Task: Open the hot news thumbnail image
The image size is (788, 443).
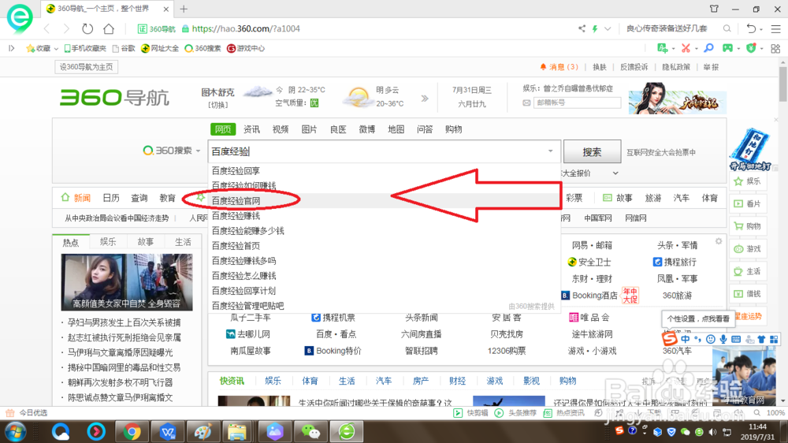Action: pos(127,281)
